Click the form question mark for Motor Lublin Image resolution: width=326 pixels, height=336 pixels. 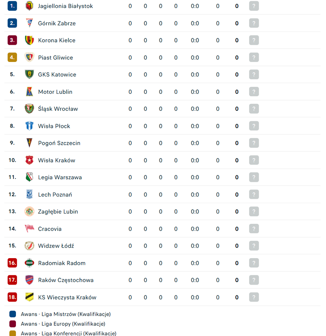point(254,92)
